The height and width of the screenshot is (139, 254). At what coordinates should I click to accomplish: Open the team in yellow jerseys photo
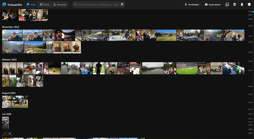(x=216, y=68)
